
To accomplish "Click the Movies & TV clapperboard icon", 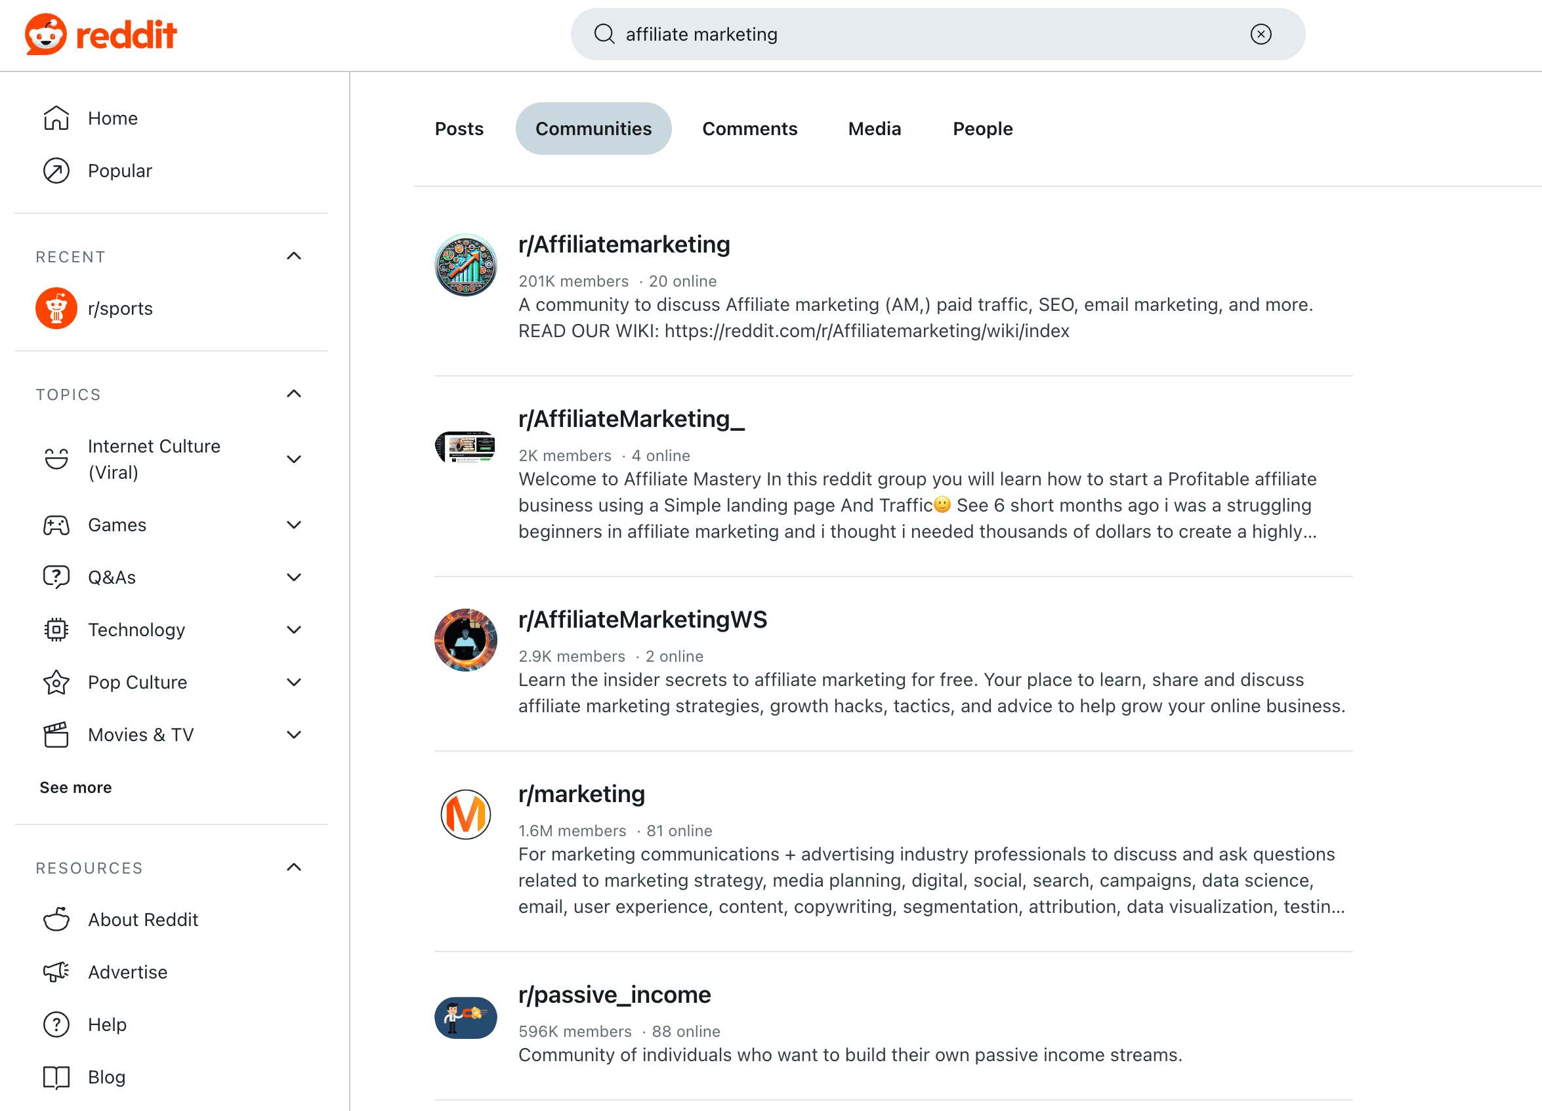I will pos(56,735).
